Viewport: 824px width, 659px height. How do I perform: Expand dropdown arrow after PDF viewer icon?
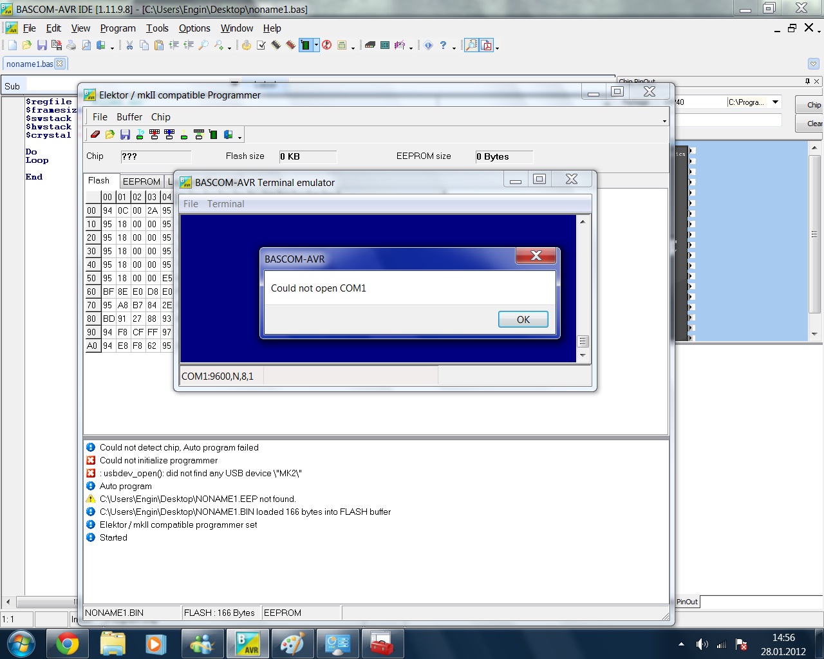(x=497, y=47)
